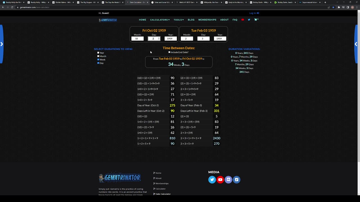Screen dimensions: 360x202
Task: Click first date Year input field
Action: tap(171, 39)
